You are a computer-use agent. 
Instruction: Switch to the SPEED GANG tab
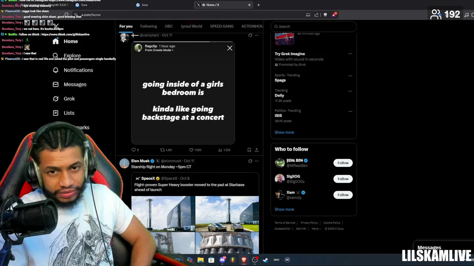pyautogui.click(x=222, y=26)
